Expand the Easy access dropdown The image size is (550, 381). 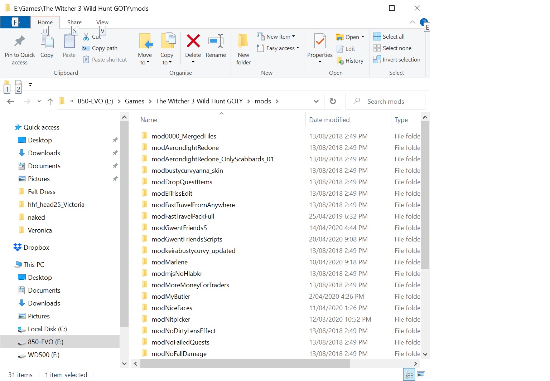[298, 48]
